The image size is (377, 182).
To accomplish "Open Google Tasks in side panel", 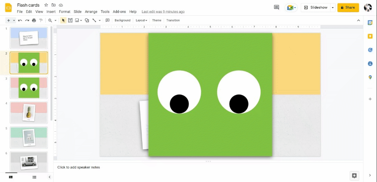I will [x=370, y=50].
